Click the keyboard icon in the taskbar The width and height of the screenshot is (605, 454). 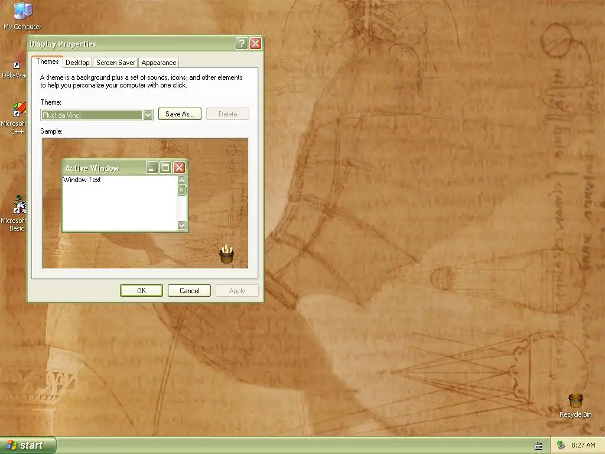[x=539, y=446]
